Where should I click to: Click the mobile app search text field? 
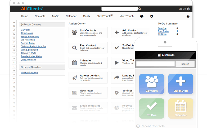155,64
